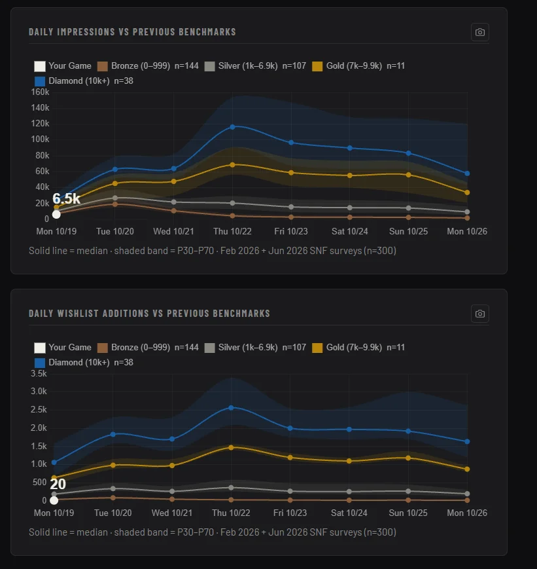Click "Daily Impressions vs Previous Benchmarks" title
537x569 pixels.
(132, 32)
